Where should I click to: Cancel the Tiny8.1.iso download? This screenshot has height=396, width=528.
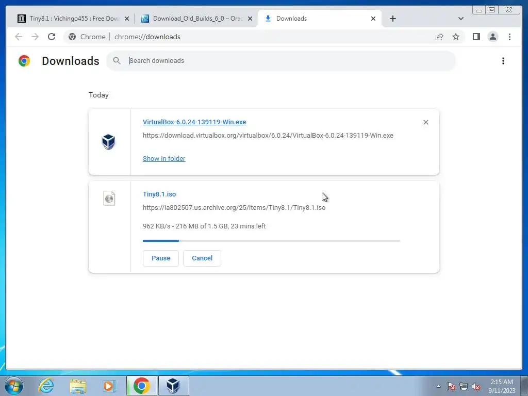(x=202, y=258)
